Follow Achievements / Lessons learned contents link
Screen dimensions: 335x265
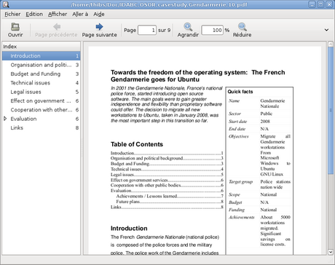click(170, 196)
